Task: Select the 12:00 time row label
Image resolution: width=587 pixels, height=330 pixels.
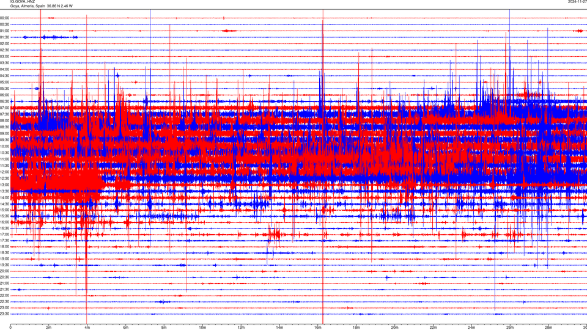Action: point(4,172)
